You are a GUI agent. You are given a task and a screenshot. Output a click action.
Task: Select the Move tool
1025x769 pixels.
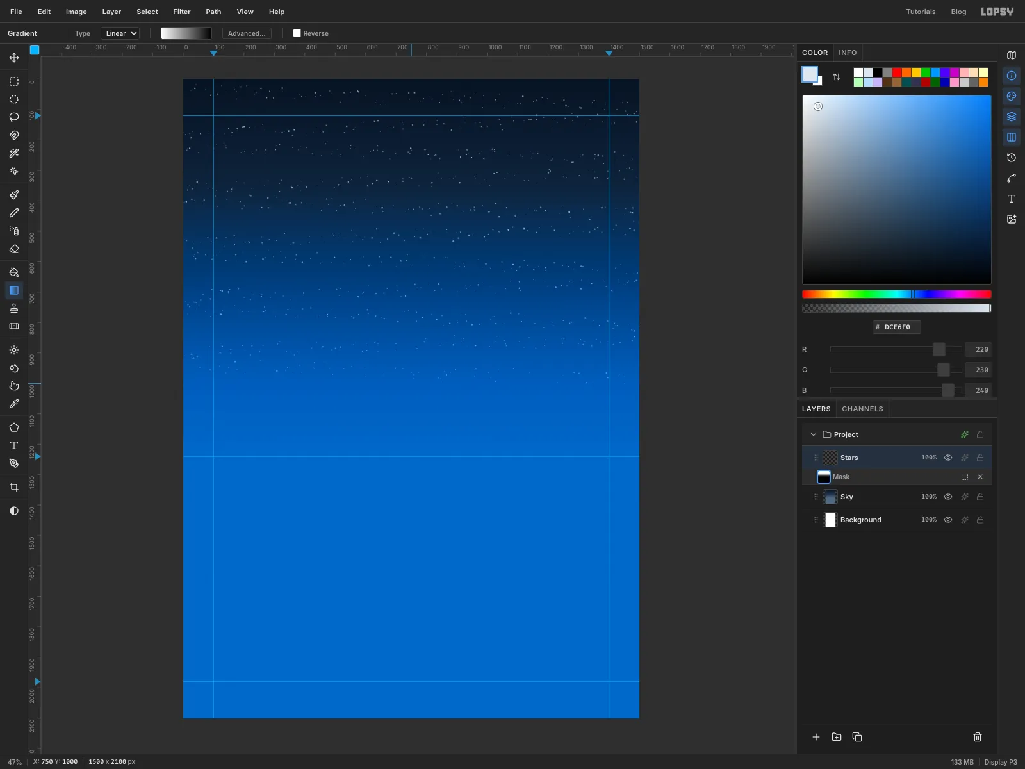click(x=14, y=58)
